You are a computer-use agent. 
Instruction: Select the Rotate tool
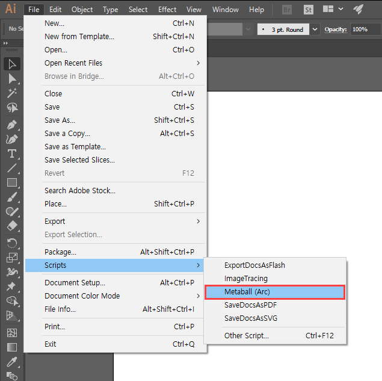[x=12, y=243]
